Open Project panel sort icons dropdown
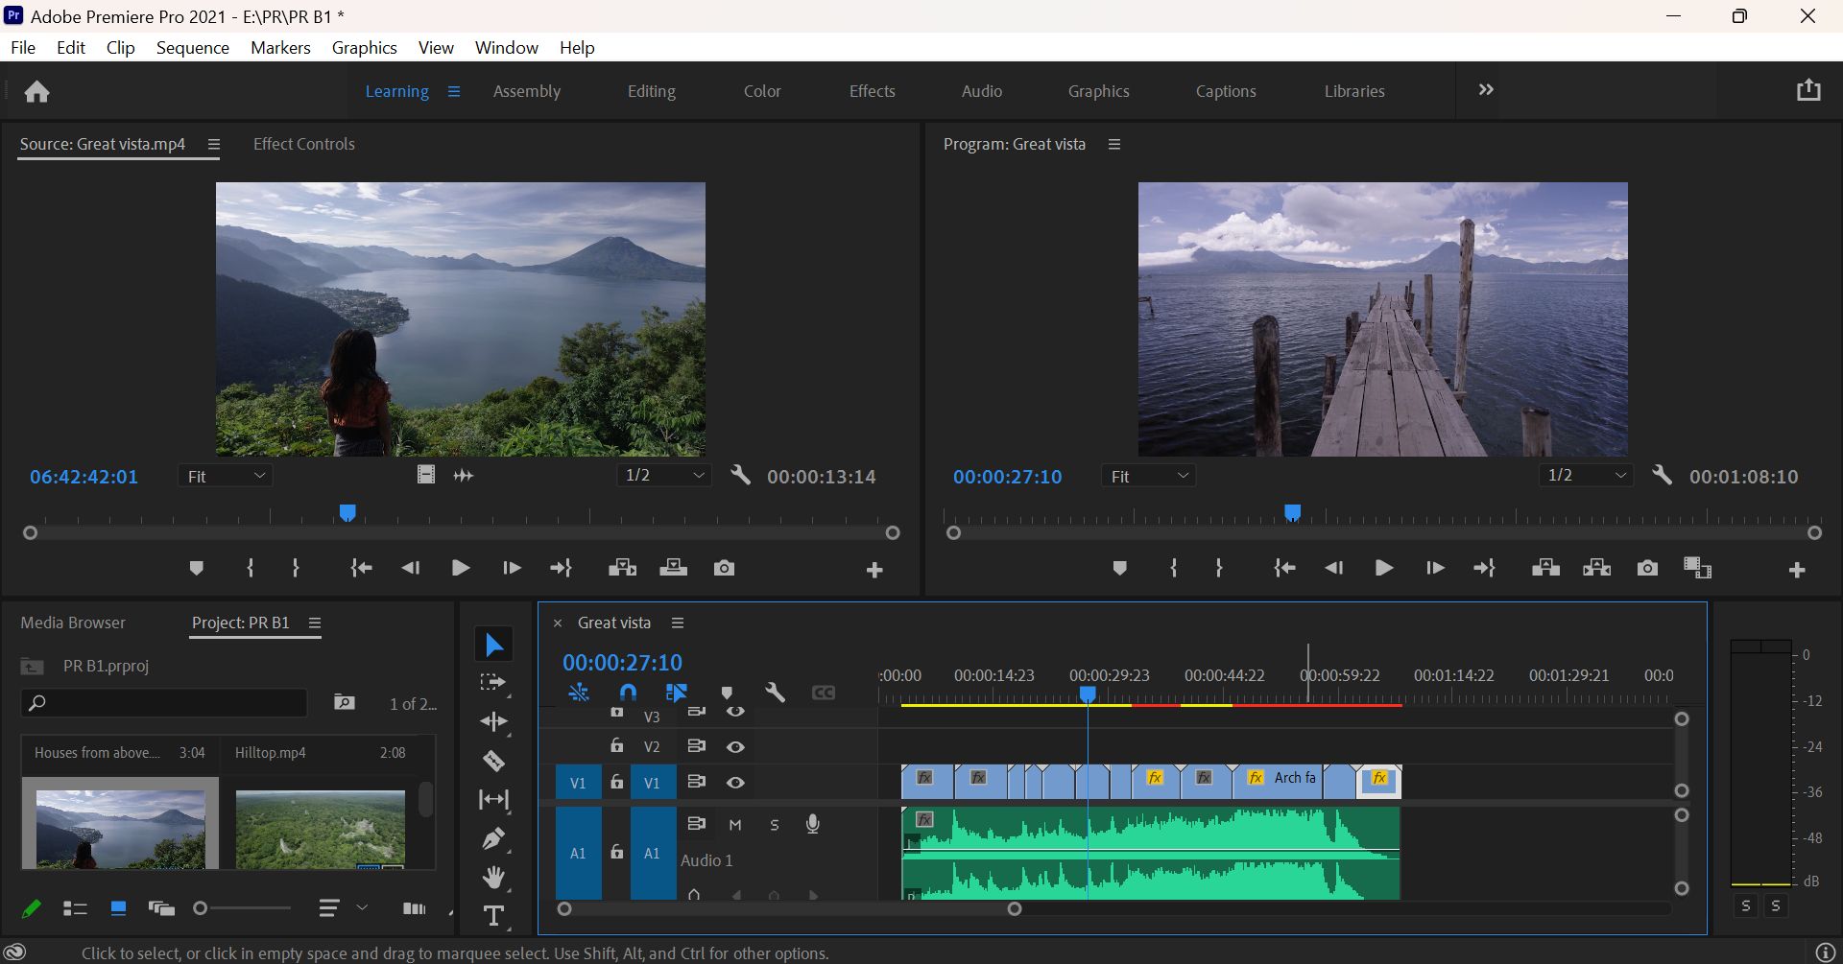The width and height of the screenshot is (1843, 964). [342, 907]
